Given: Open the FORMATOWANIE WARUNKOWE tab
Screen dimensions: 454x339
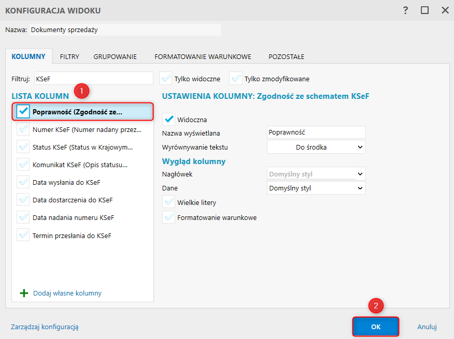Looking at the screenshot, I should click(x=203, y=56).
